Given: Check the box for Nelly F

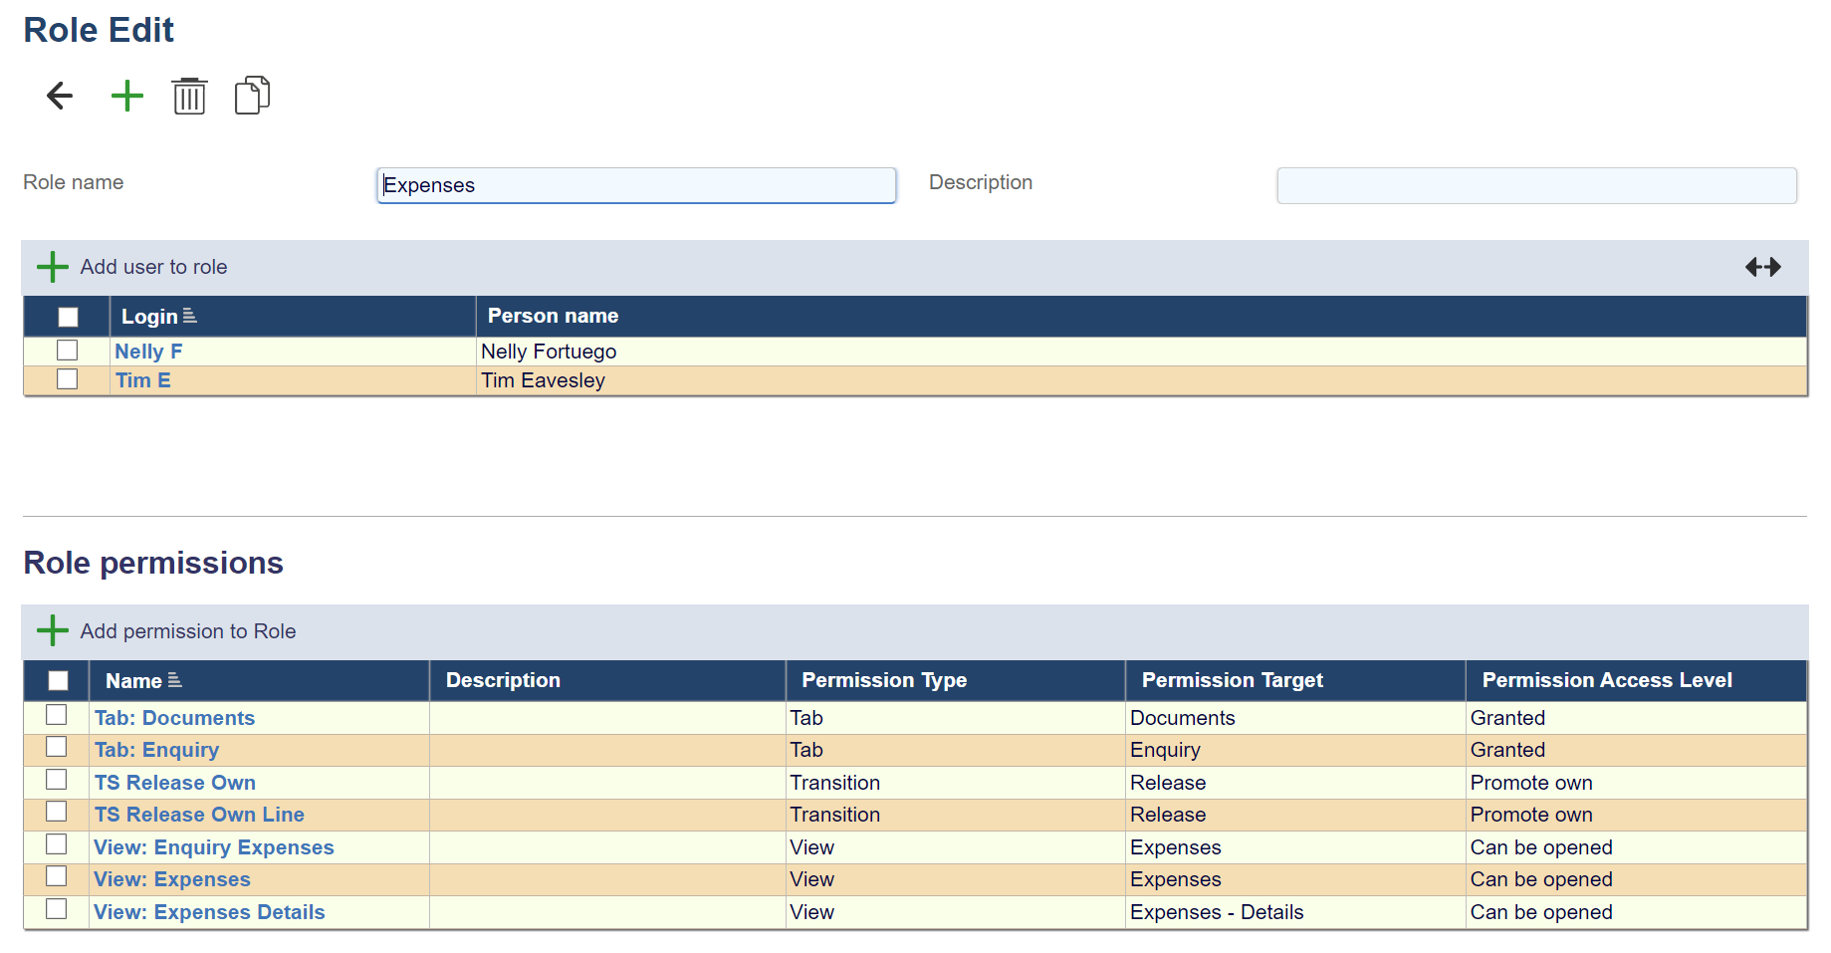Looking at the screenshot, I should point(67,351).
